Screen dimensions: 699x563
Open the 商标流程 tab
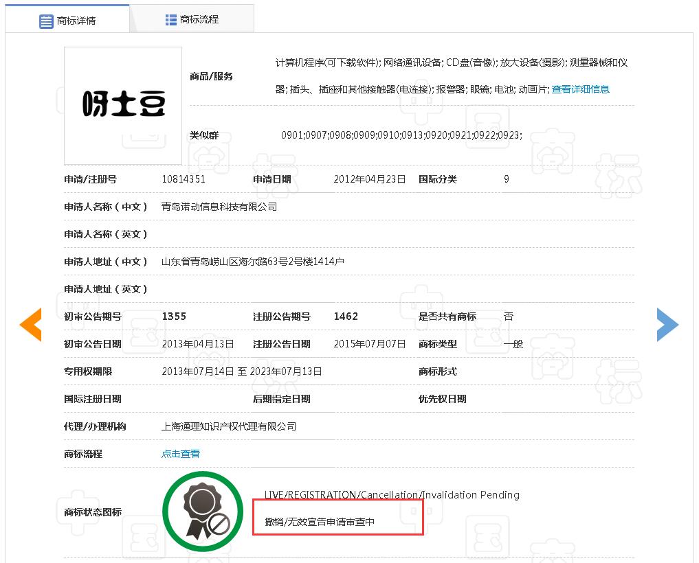point(192,20)
